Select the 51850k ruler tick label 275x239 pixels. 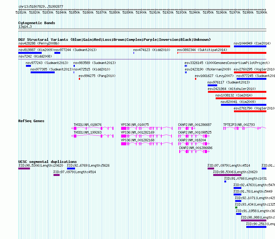coord(74,12)
